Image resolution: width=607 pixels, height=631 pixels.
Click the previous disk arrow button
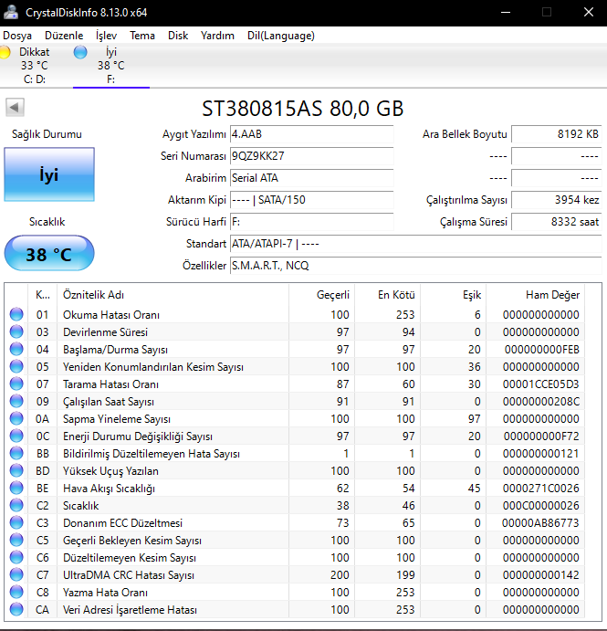click(14, 108)
